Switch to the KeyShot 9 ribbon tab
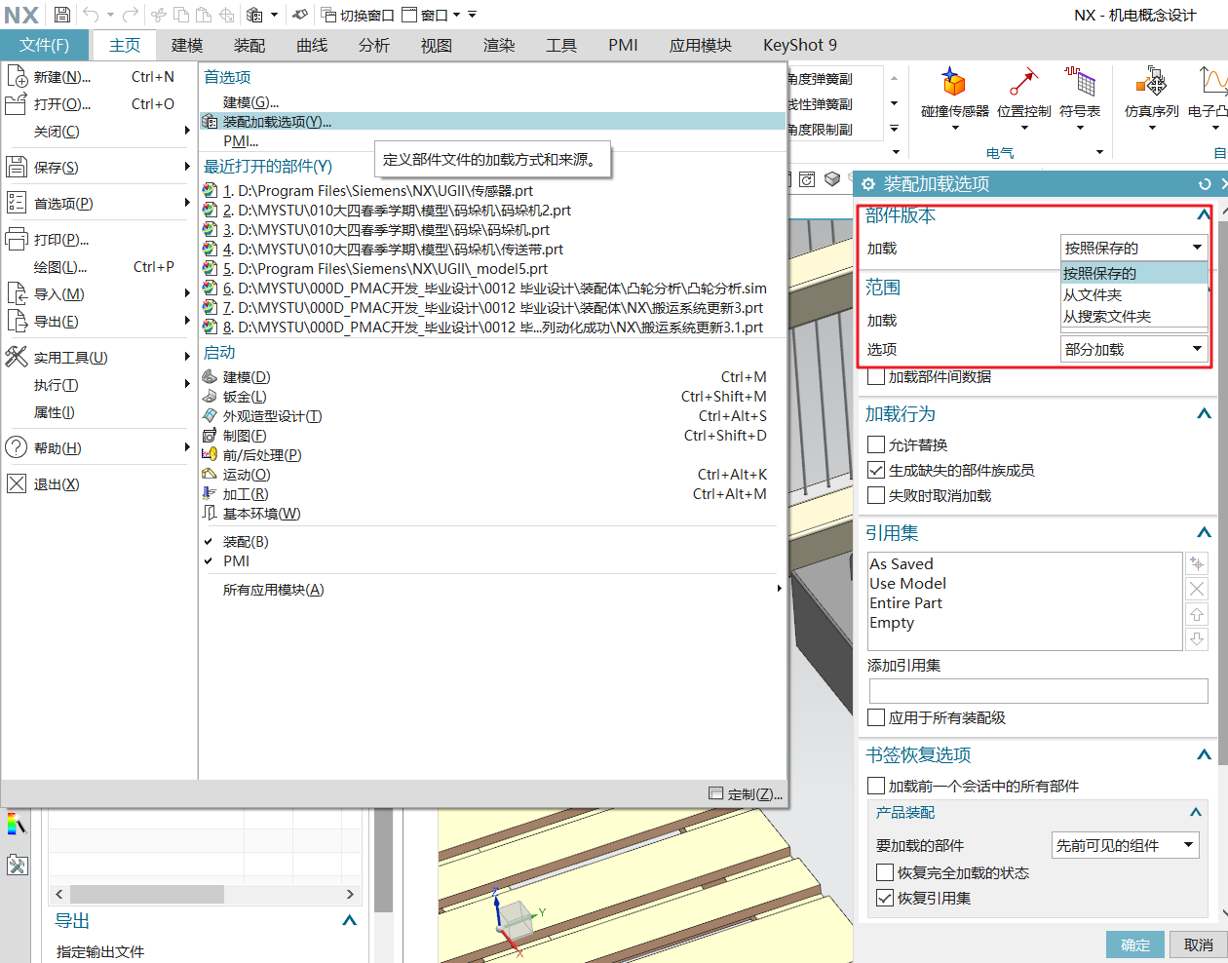 pyautogui.click(x=799, y=45)
